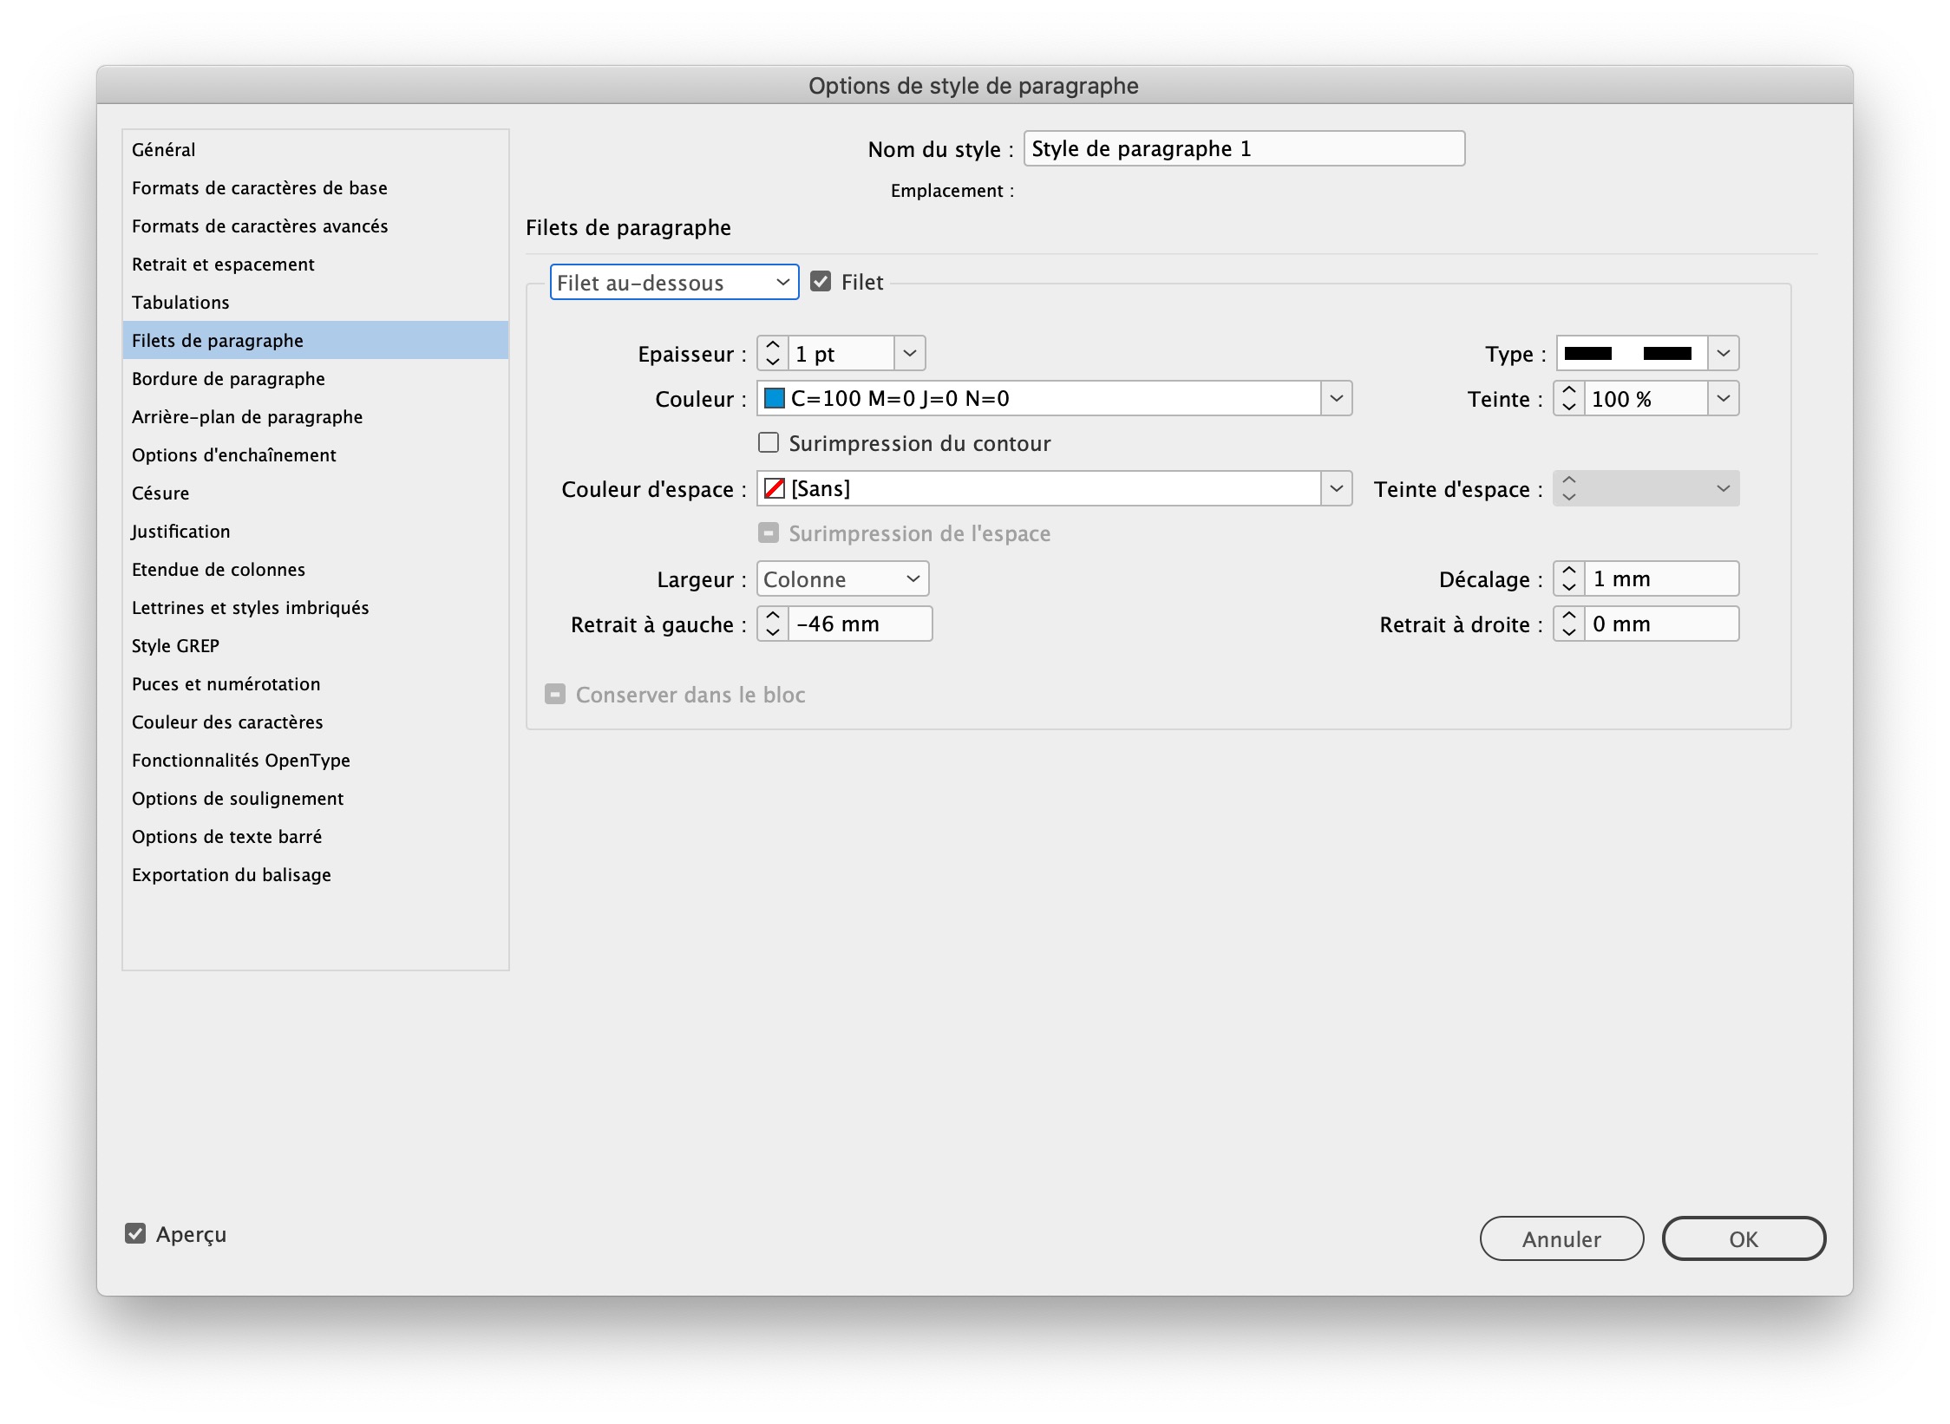The height and width of the screenshot is (1424, 1950).
Task: Open the Couleur dropdown arrow
Action: 1336,399
